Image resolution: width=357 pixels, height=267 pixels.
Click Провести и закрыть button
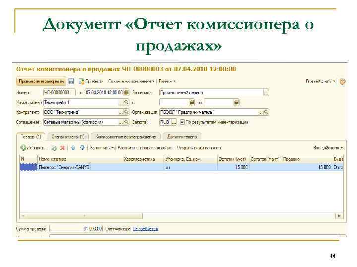(x=41, y=81)
